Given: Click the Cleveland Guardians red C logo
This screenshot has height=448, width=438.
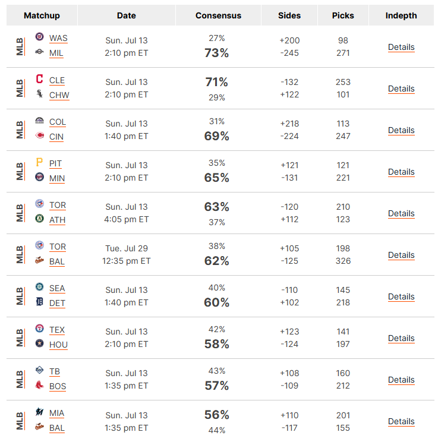Looking at the screenshot, I should [39, 78].
